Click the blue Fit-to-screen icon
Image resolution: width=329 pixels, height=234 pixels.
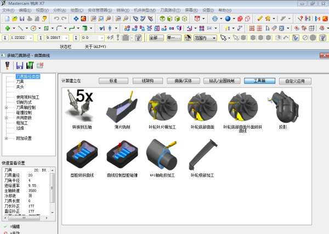[76, 19]
